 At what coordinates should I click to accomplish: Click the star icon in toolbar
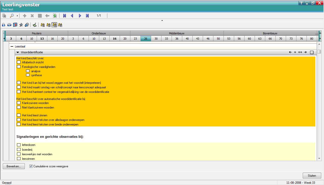pos(21,25)
